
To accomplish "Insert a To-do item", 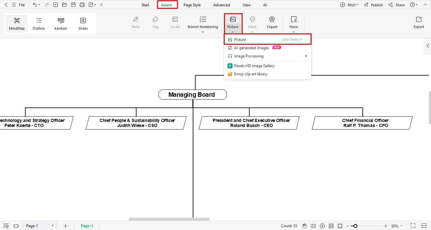I will [x=175, y=22].
